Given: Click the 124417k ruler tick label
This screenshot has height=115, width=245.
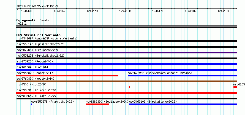Looking at the screenshot, I should [158, 11].
